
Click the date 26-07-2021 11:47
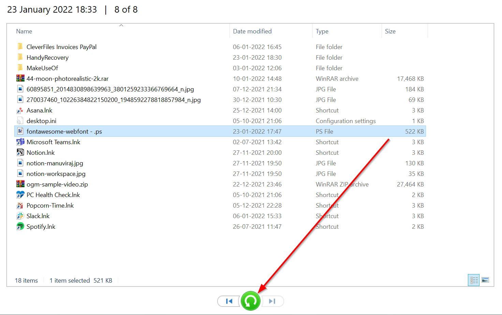click(x=257, y=227)
